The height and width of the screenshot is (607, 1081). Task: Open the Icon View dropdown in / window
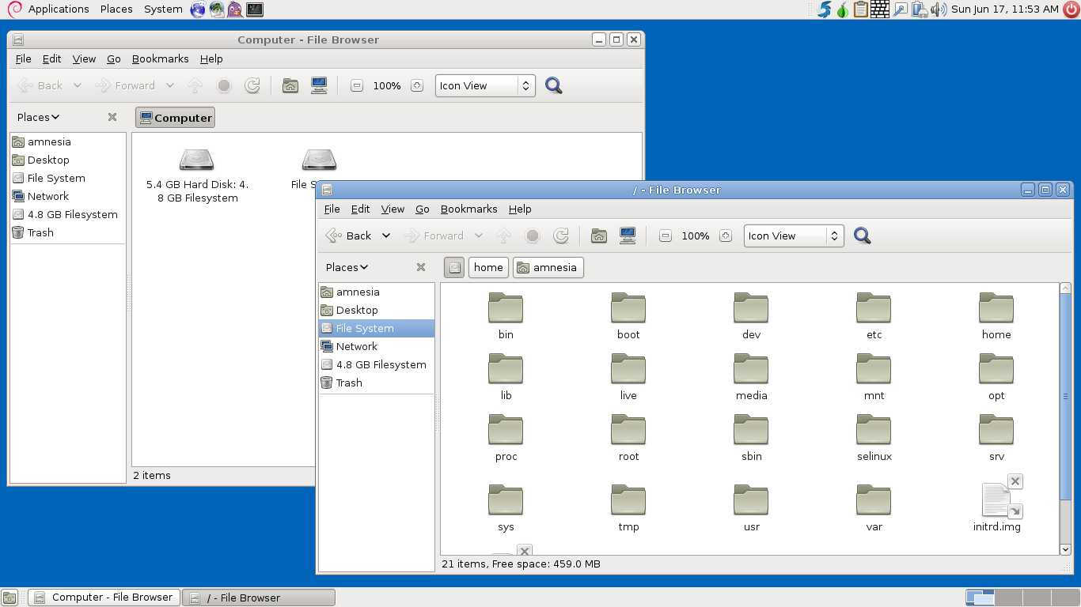[x=794, y=236]
